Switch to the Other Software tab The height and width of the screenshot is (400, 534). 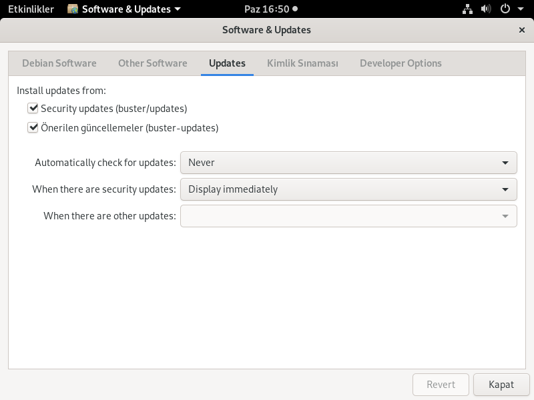point(153,63)
